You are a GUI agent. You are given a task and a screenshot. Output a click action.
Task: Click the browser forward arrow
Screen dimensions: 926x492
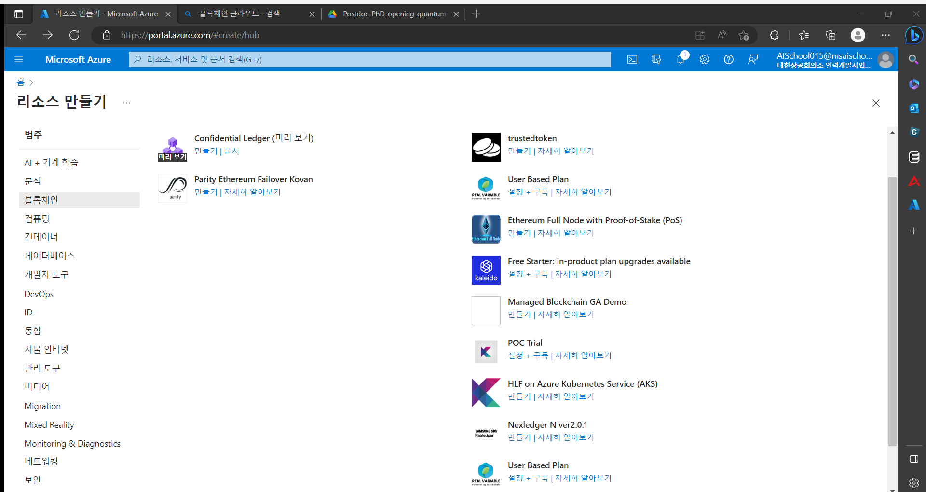pos(48,35)
